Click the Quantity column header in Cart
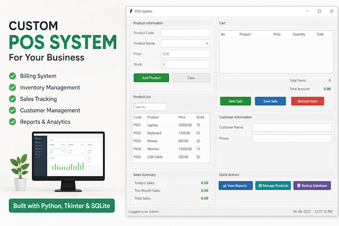The image size is (339, 226). (x=299, y=34)
